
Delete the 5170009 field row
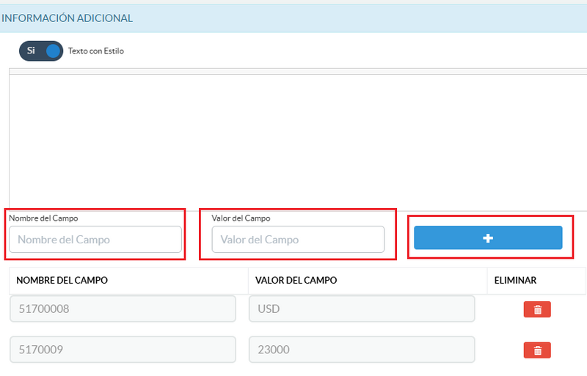coord(537,350)
